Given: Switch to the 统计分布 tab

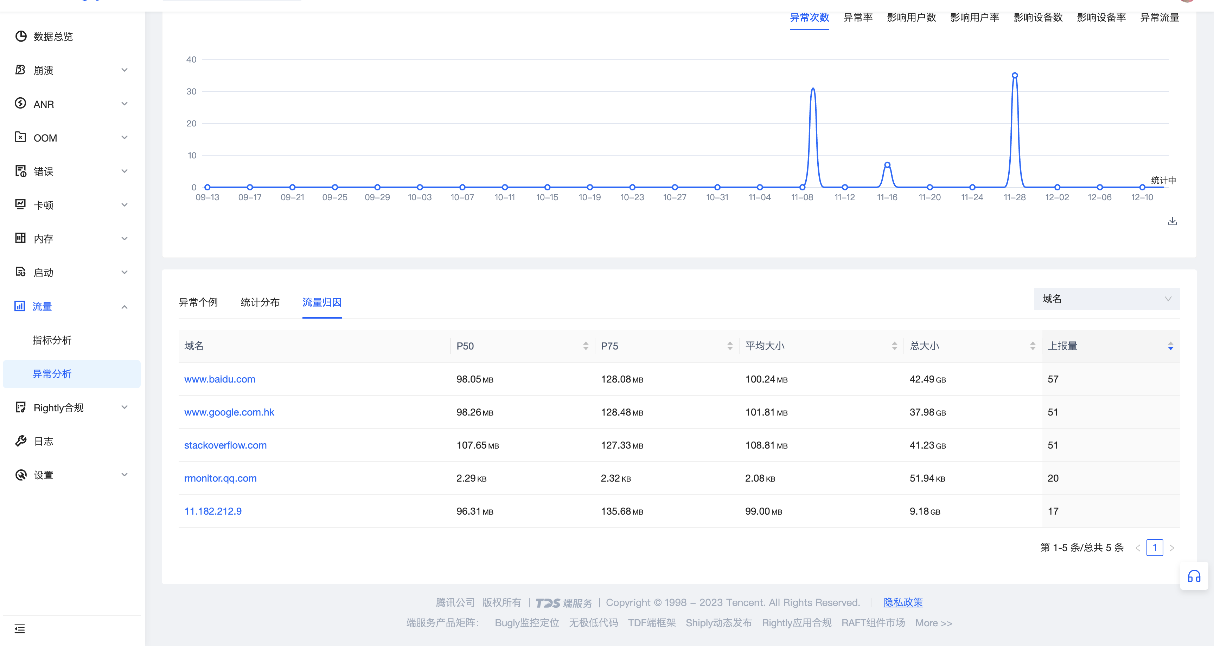Looking at the screenshot, I should coord(260,302).
